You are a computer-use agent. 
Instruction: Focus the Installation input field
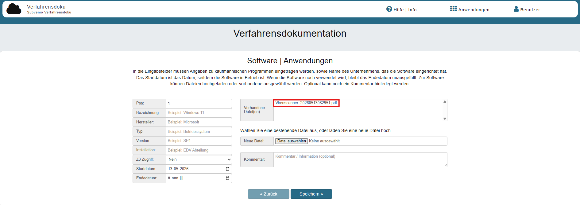click(x=199, y=150)
